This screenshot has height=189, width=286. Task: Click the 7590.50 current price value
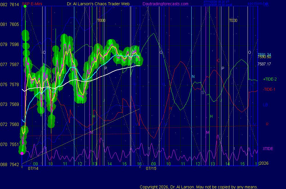264,57
